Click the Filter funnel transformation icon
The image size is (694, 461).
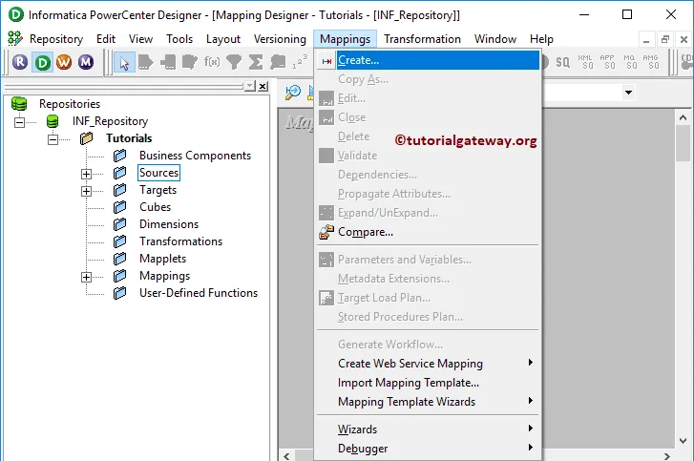click(x=234, y=62)
